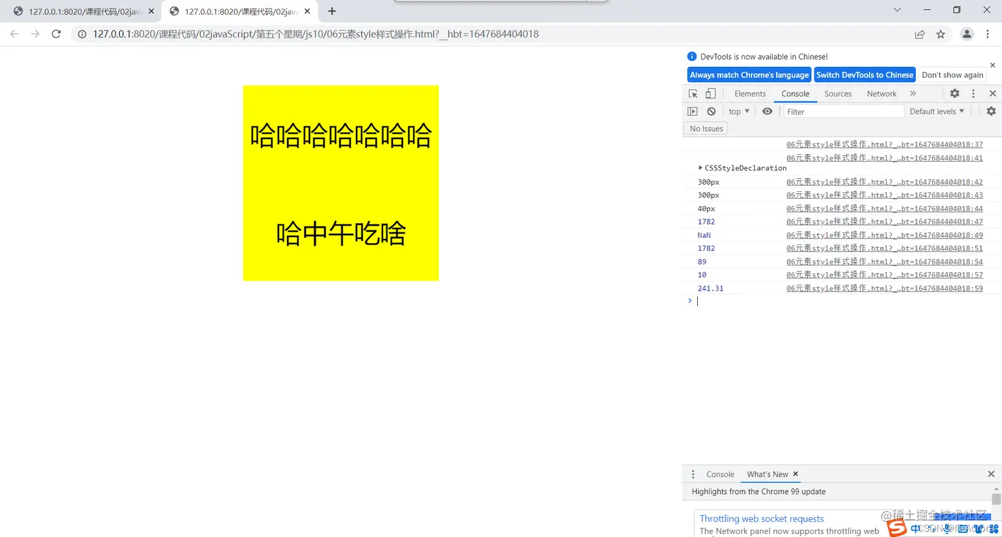This screenshot has width=1002, height=537.
Task: Open a new browser tab
Action: [332, 11]
